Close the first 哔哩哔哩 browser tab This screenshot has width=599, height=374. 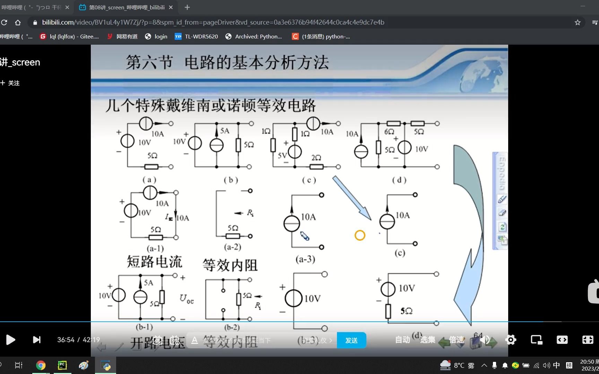pos(67,7)
